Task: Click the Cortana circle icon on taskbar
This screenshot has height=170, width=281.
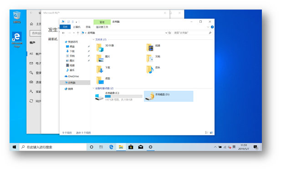Action: [92, 147]
